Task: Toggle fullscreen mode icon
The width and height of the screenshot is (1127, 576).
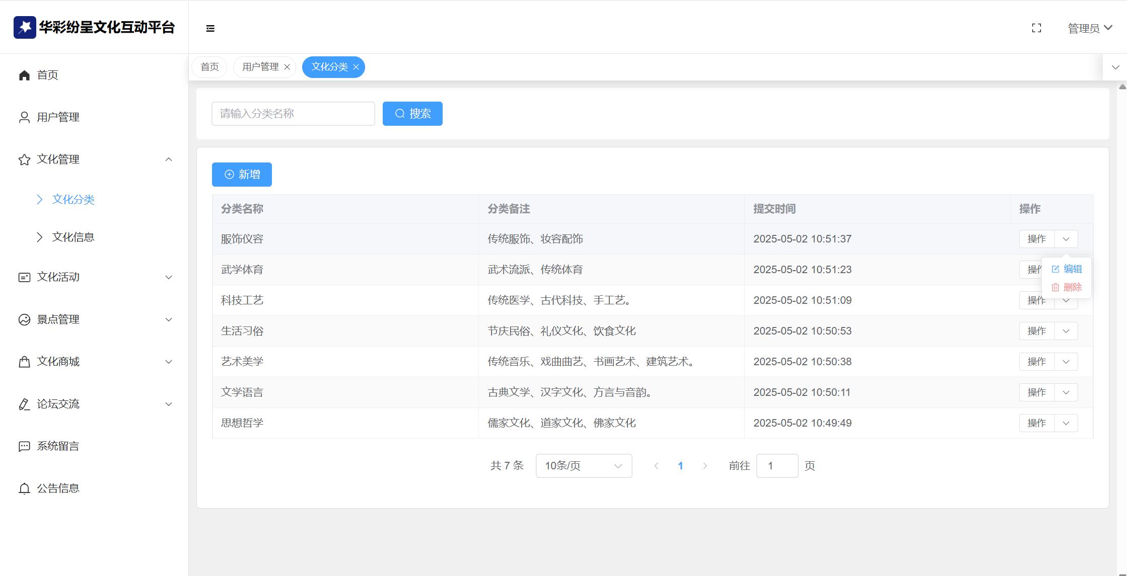Action: pyautogui.click(x=1036, y=28)
